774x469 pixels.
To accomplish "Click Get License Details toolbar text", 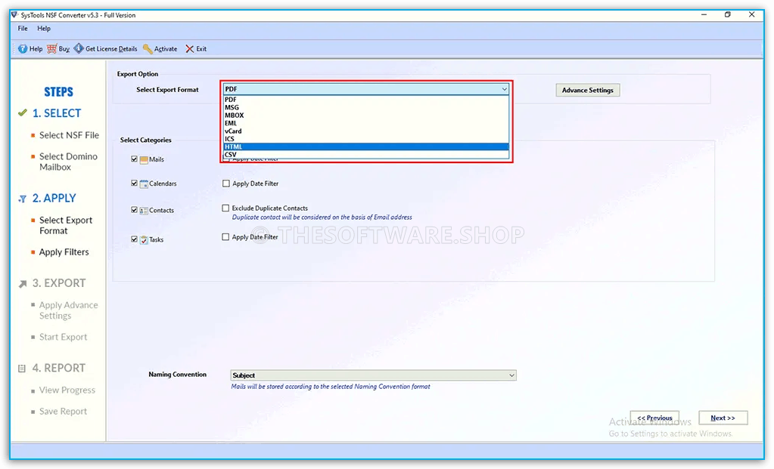I will pyautogui.click(x=111, y=49).
